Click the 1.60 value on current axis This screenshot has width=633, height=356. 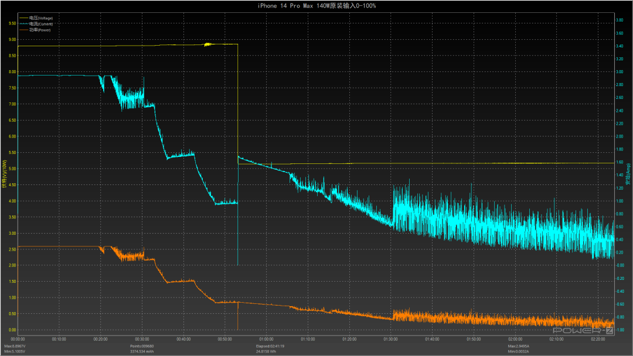point(620,162)
